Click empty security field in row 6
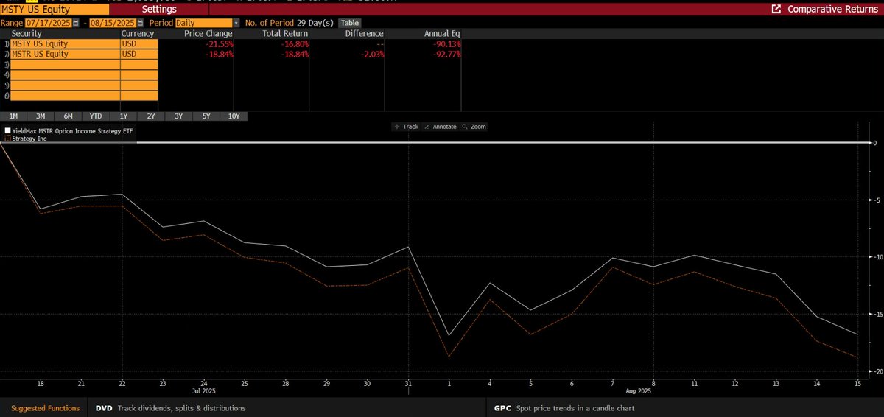This screenshot has height=417, width=884. (x=65, y=96)
